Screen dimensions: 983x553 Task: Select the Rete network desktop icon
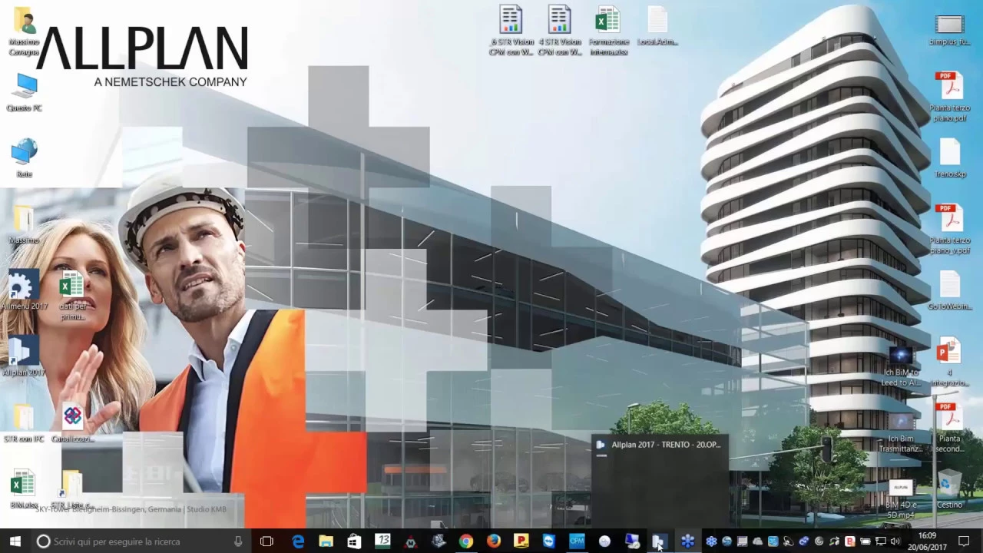click(24, 158)
